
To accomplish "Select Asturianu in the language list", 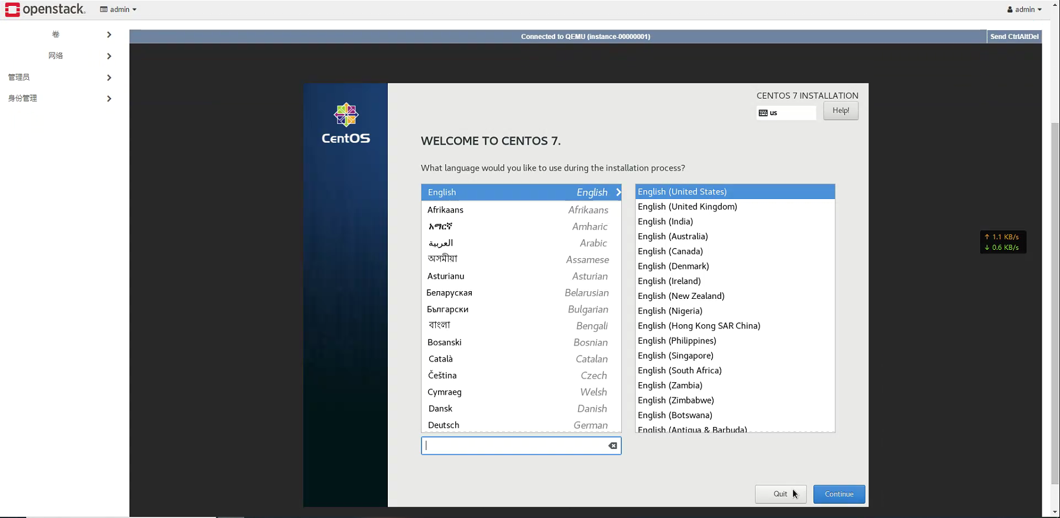I will coord(521,276).
